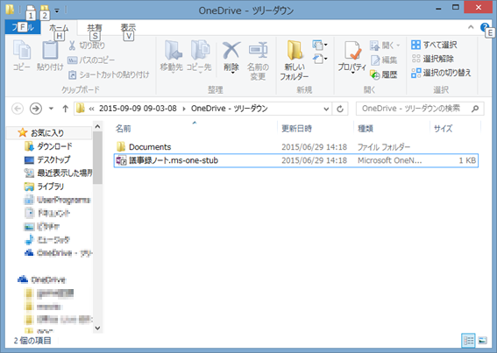Sort by Size (サイズ) column header
This screenshot has width=497, height=353.
click(x=444, y=129)
